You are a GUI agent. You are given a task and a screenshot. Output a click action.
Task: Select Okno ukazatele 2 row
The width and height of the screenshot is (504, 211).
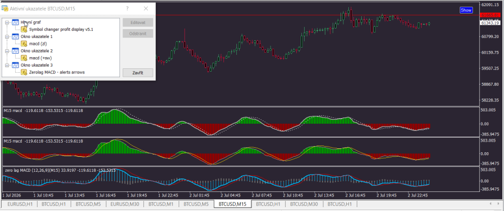coord(36,51)
